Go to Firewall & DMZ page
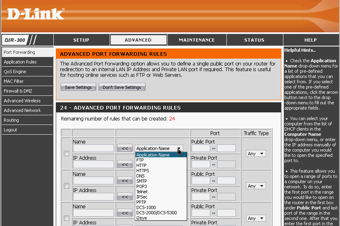 pos(18,91)
